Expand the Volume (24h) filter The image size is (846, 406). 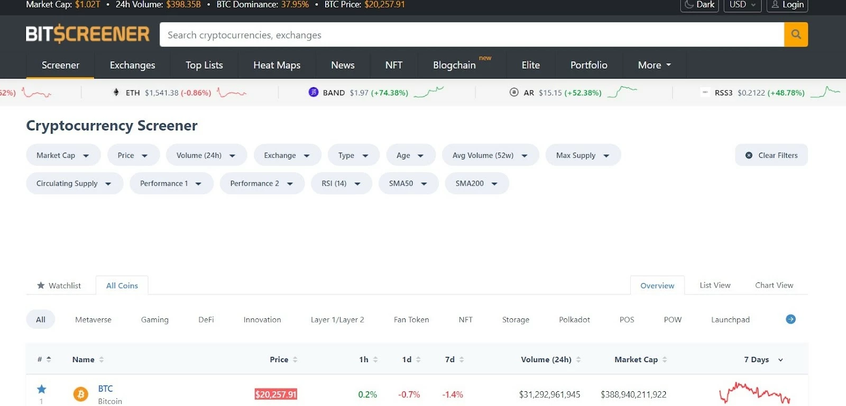coord(206,155)
